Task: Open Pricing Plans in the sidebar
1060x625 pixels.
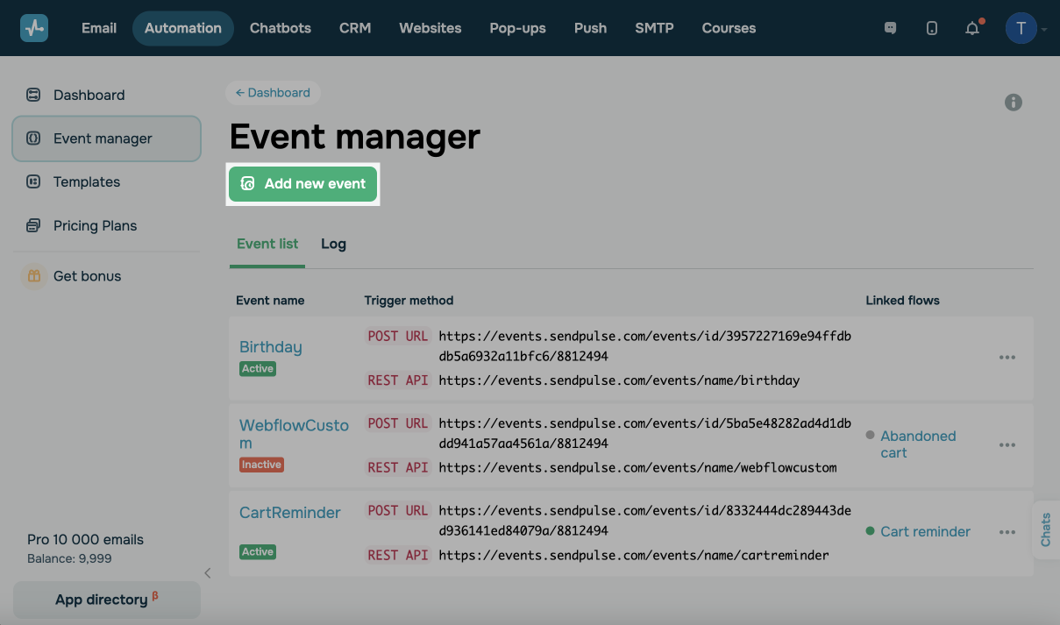Action: [95, 225]
